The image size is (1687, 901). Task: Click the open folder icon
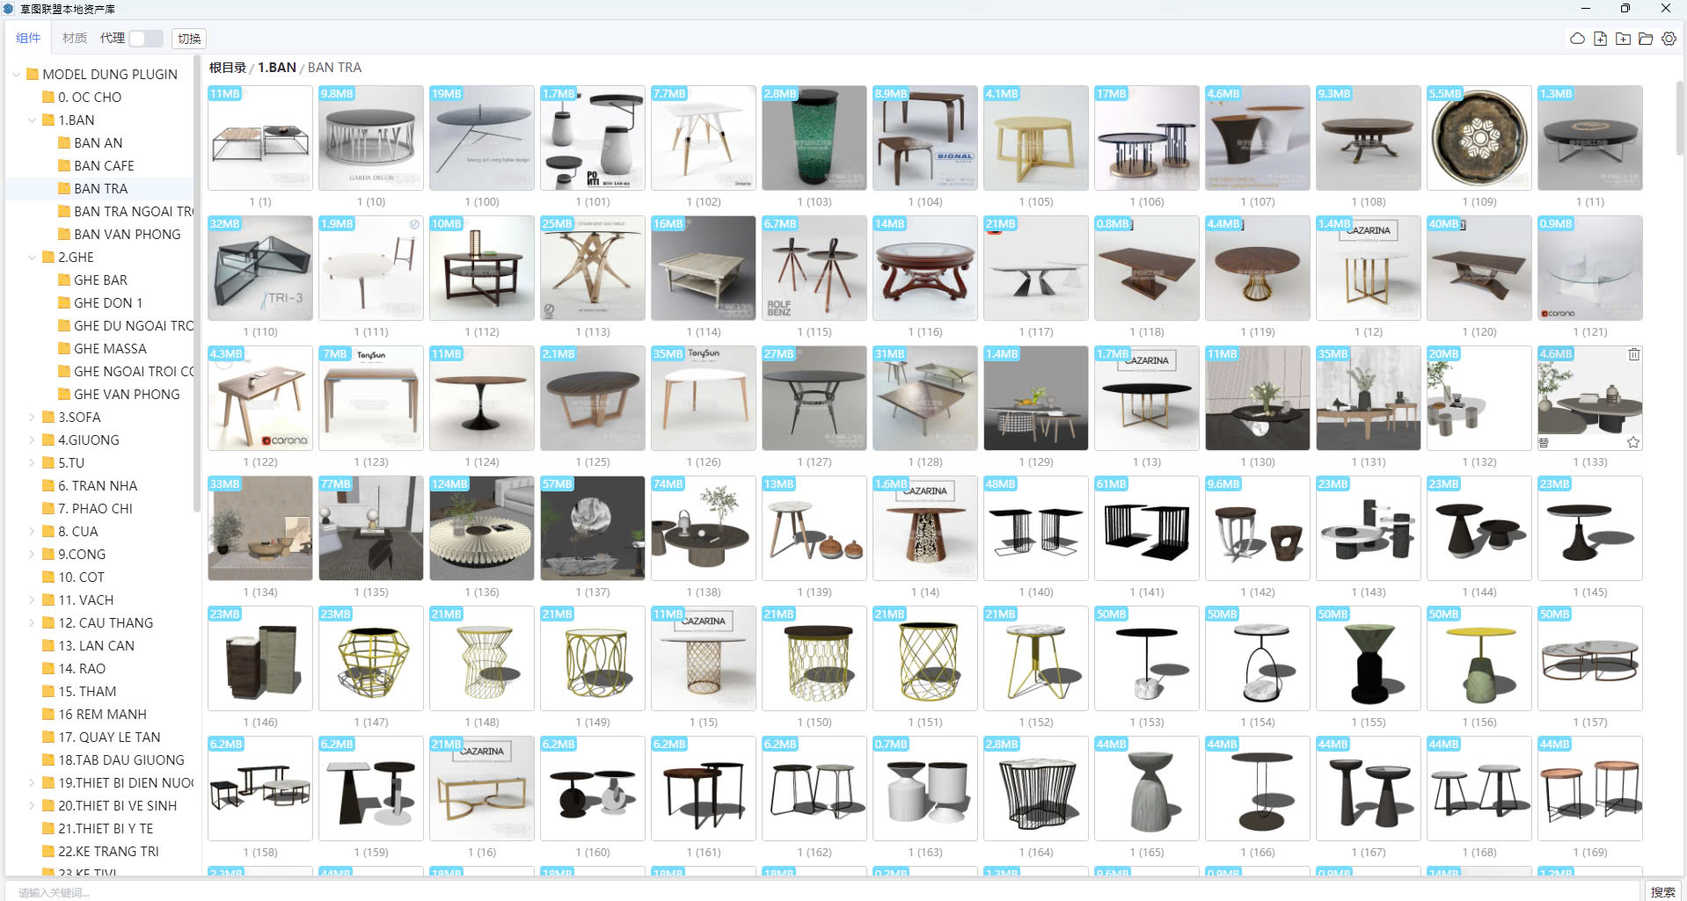[x=1646, y=39]
